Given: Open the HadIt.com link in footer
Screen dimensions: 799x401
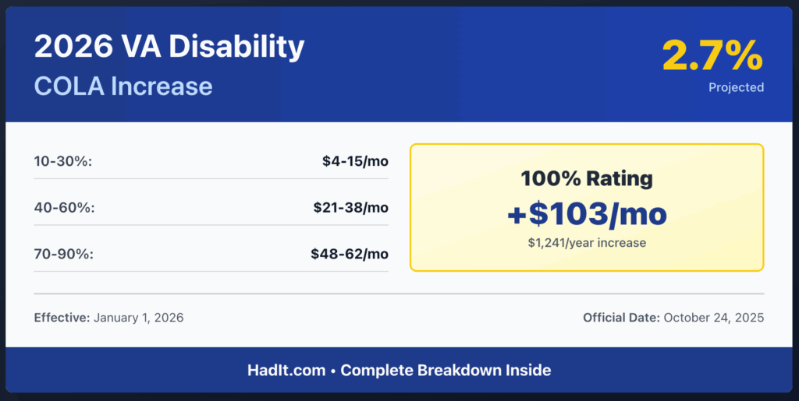Looking at the screenshot, I should tap(286, 370).
